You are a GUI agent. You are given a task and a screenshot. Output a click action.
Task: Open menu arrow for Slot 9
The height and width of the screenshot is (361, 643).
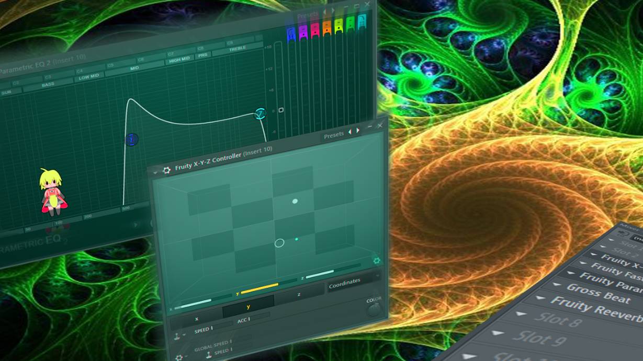tap(498, 332)
